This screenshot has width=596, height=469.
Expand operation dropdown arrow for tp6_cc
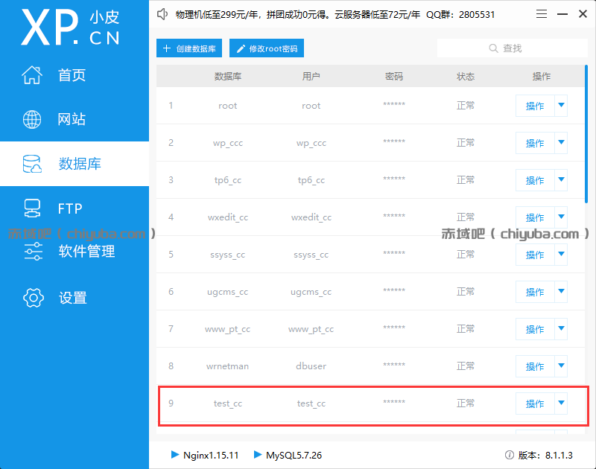[x=561, y=180]
